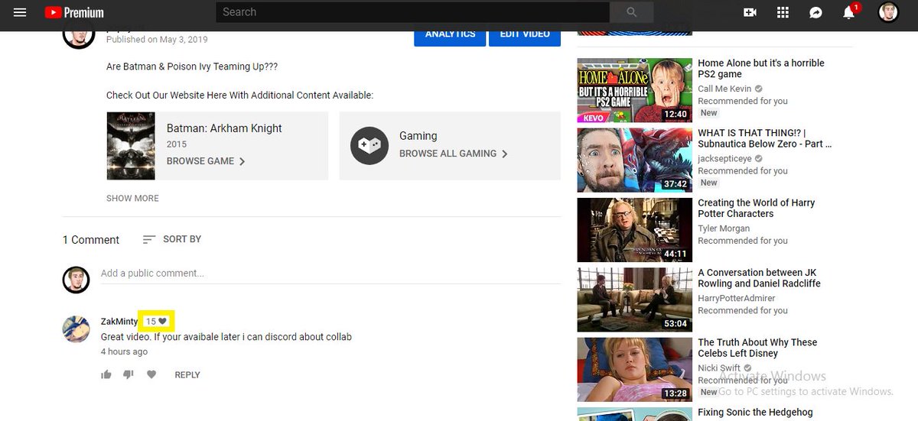The image size is (918, 421).
Task: Click channel name jacksepticeye
Action: click(x=724, y=158)
